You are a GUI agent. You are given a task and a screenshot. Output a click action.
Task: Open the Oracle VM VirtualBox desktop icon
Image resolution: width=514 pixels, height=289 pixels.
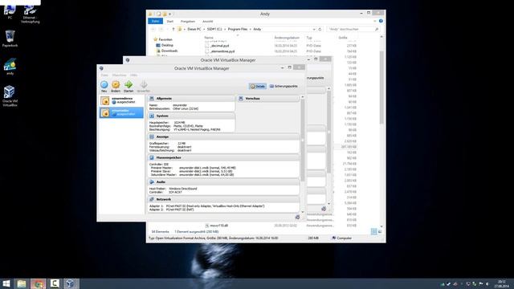pos(10,96)
